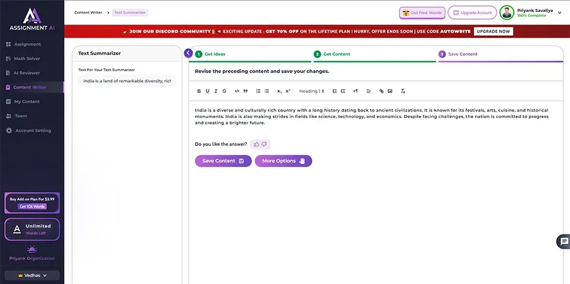Open the chat support widget
Screen dimensions: 570x284
pos(563,241)
